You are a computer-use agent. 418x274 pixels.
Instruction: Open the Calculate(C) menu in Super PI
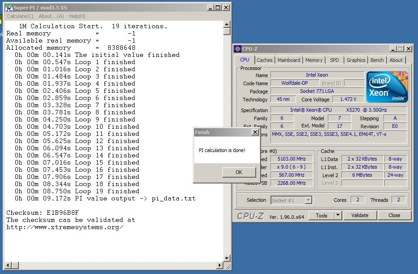(x=20, y=16)
